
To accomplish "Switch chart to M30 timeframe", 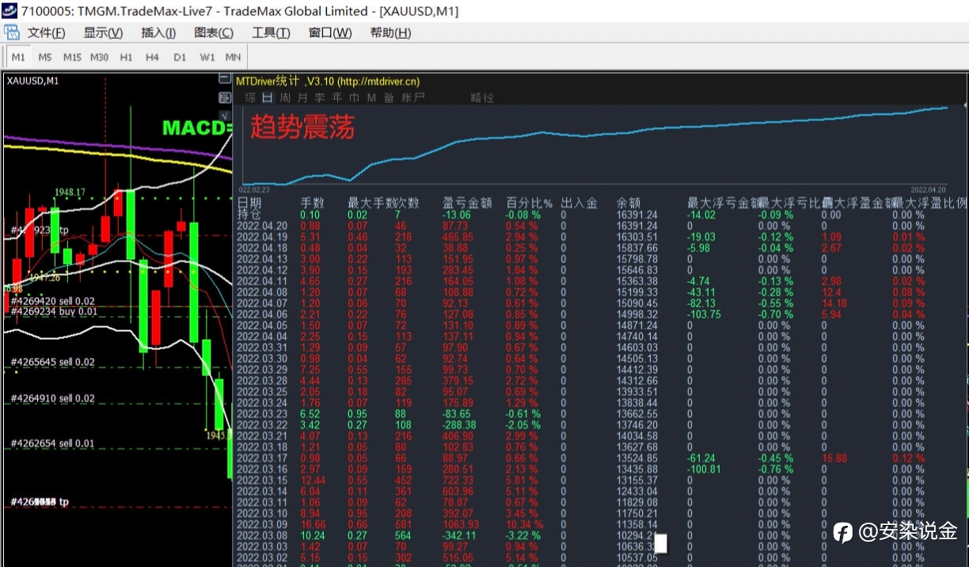I will [x=99, y=57].
